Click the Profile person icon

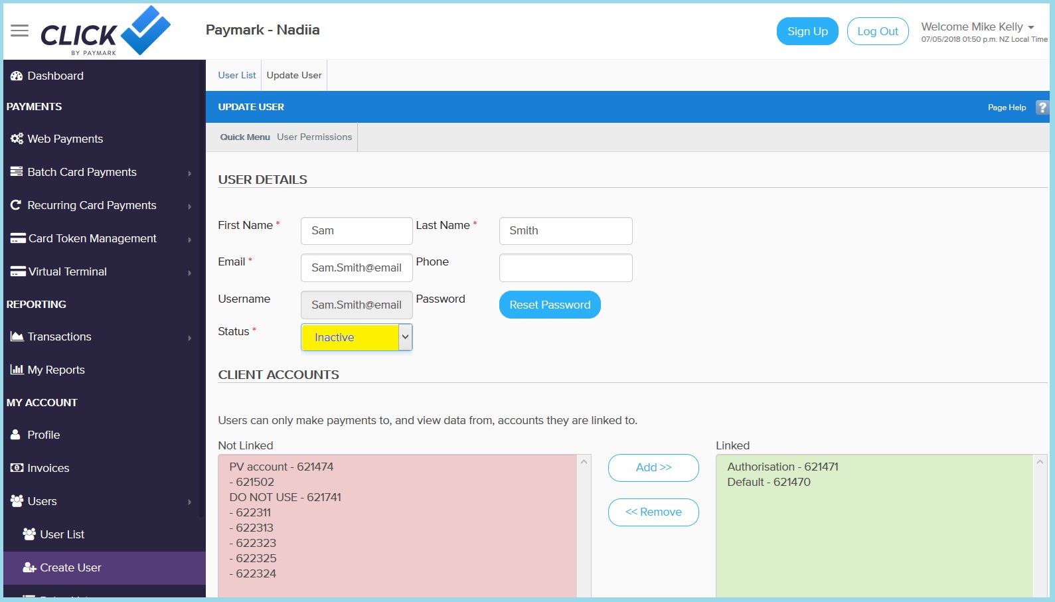16,435
